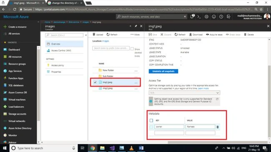
Task: Open context menu for img1.jpeg
Action: 136,83
